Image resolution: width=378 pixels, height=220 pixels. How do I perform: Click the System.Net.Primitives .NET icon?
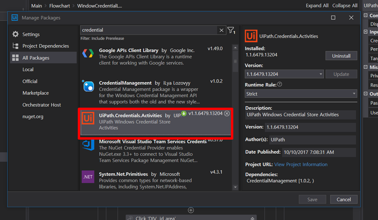coord(88,177)
